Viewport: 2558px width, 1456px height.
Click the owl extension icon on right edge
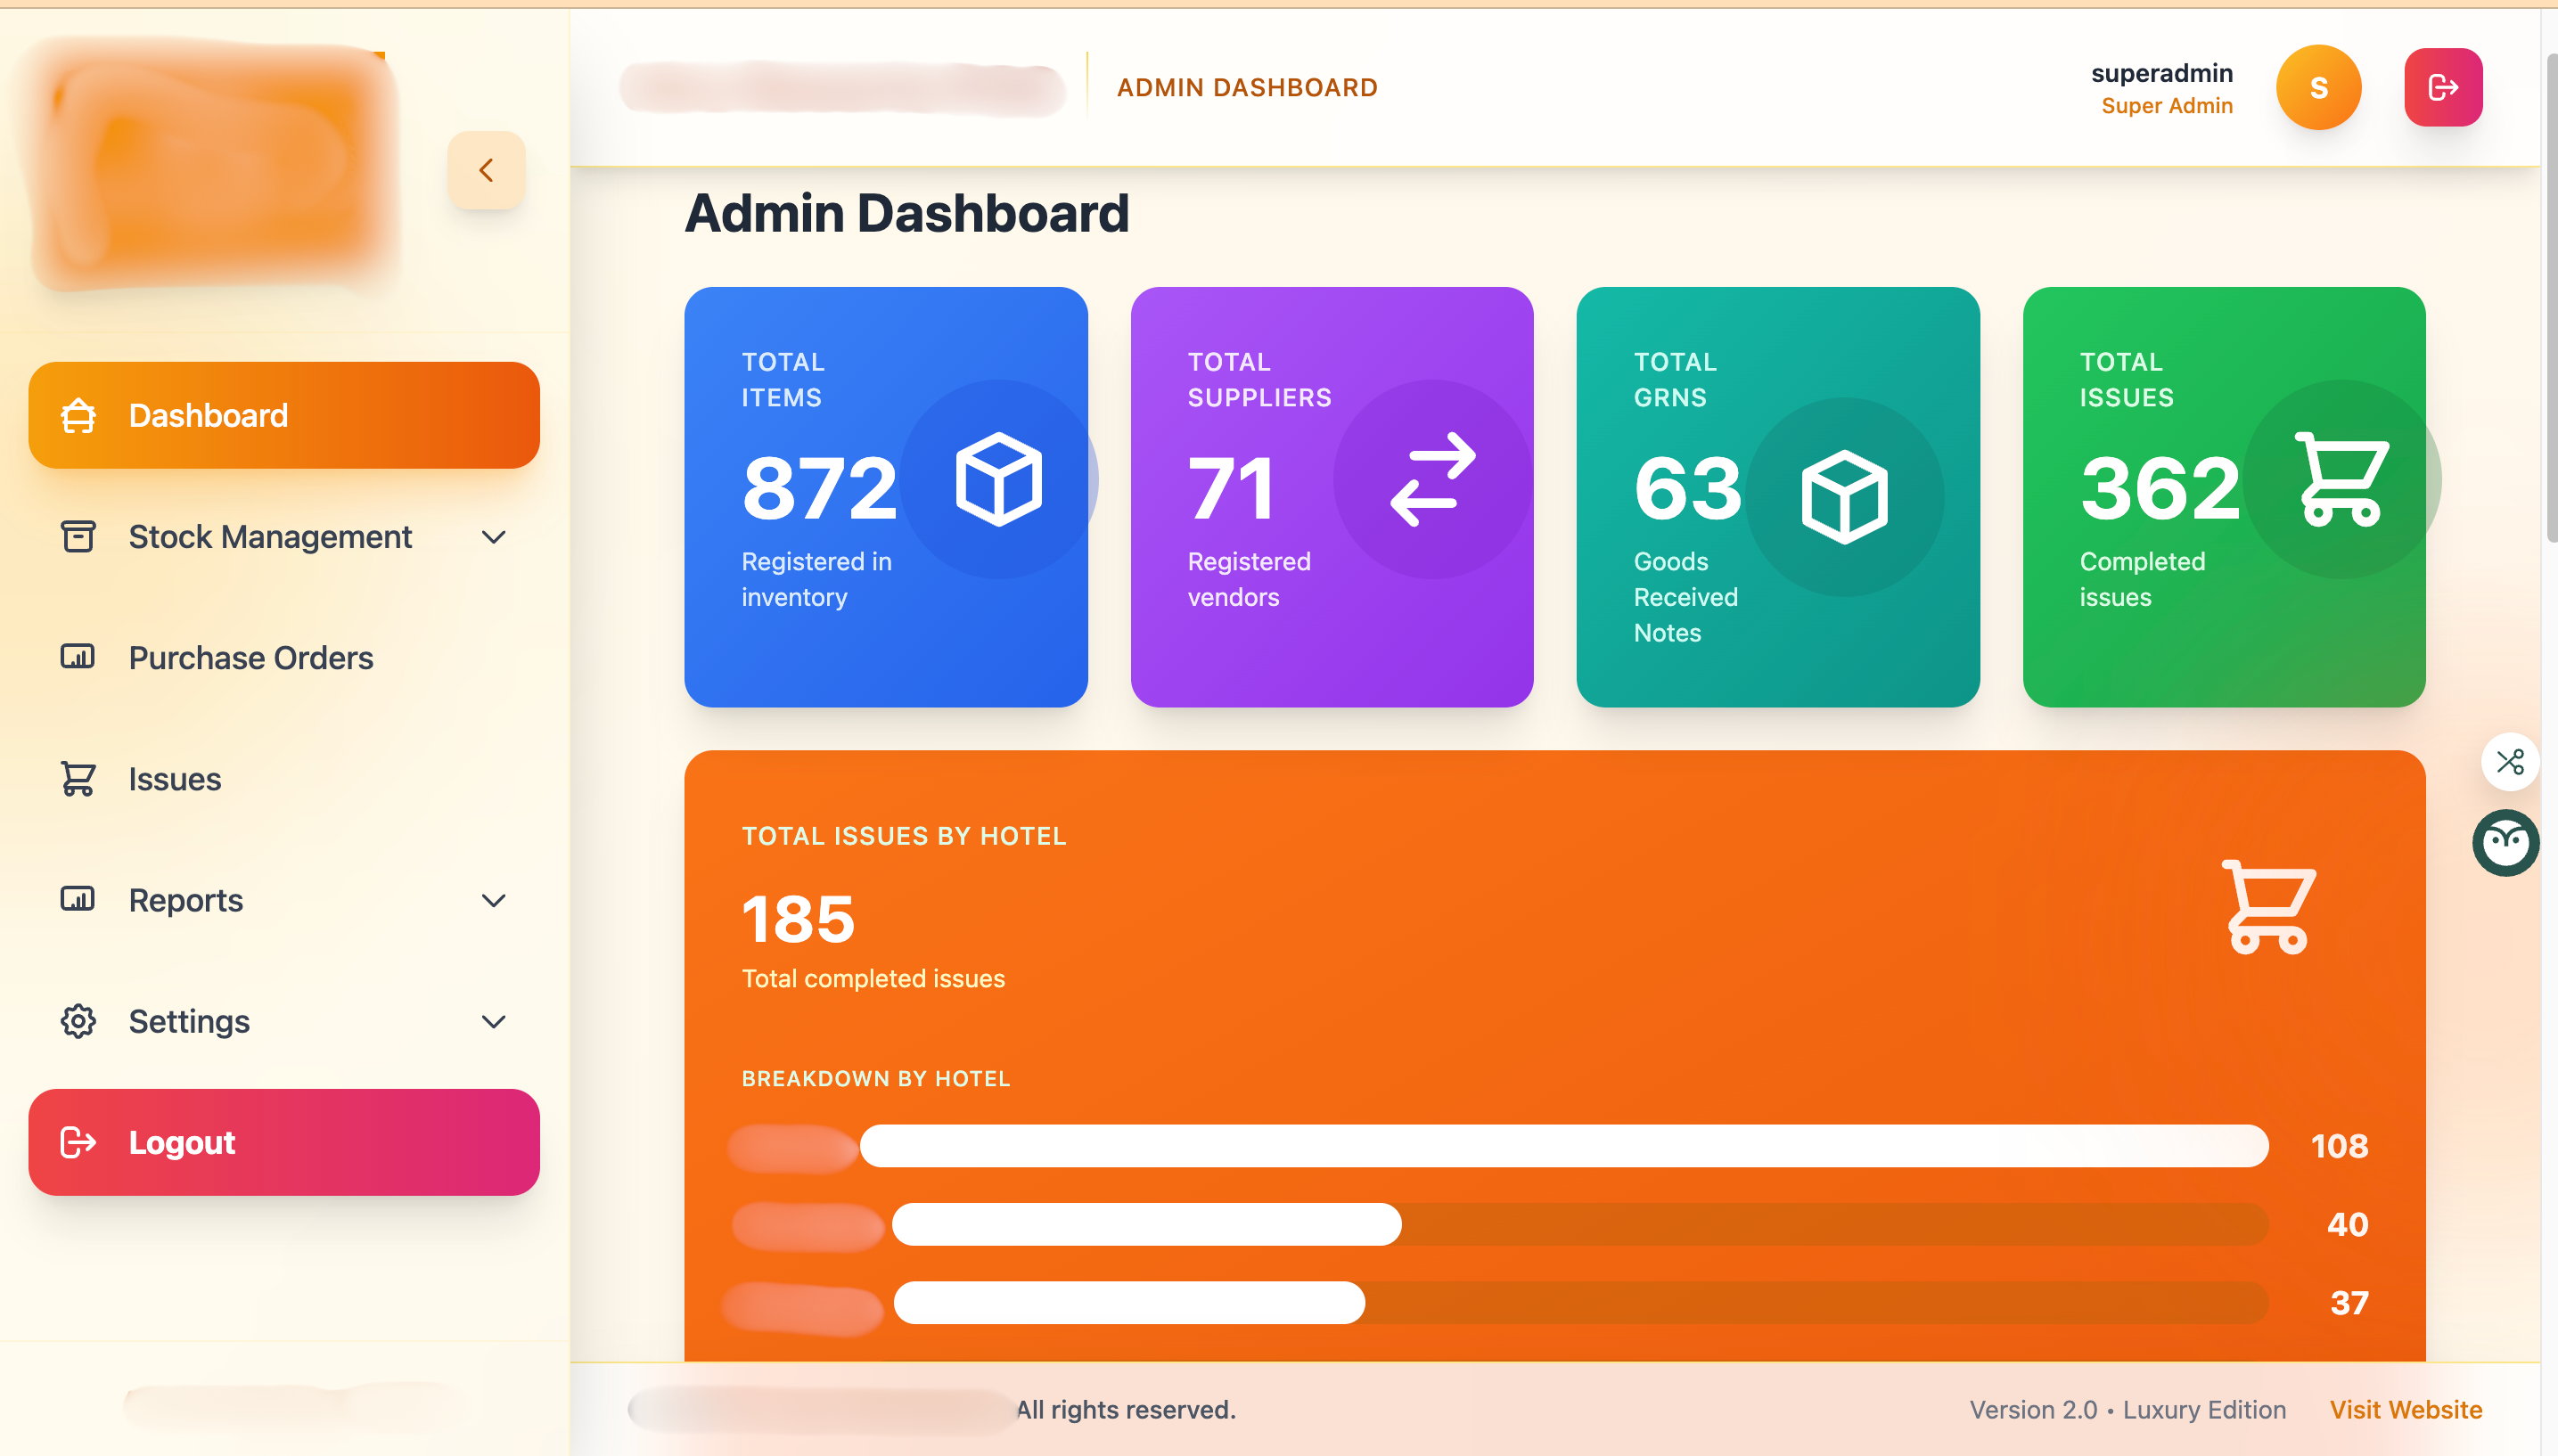pos(2505,842)
